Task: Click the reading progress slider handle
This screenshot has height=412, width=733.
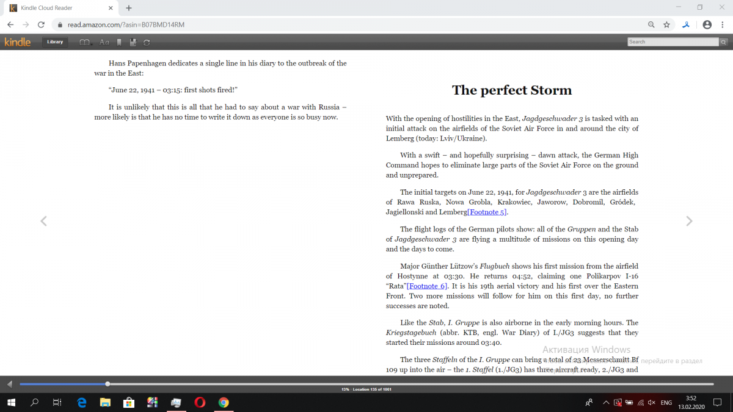Action: pos(108,384)
